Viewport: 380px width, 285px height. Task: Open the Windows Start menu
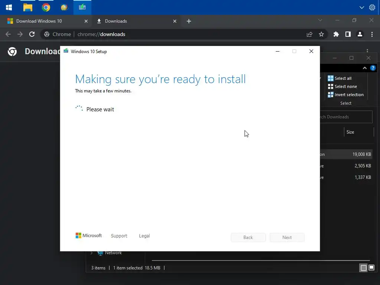coord(9,7)
